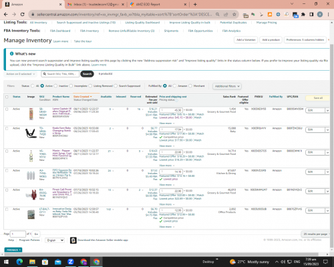Filter Fulfilled By to Merchant

click(x=190, y=86)
